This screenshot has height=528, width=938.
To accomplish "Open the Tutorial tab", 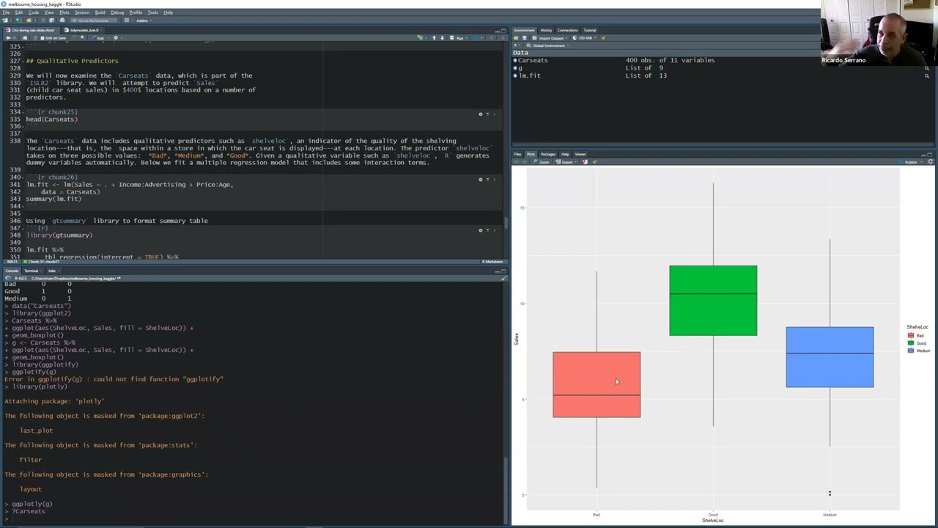I will click(589, 30).
